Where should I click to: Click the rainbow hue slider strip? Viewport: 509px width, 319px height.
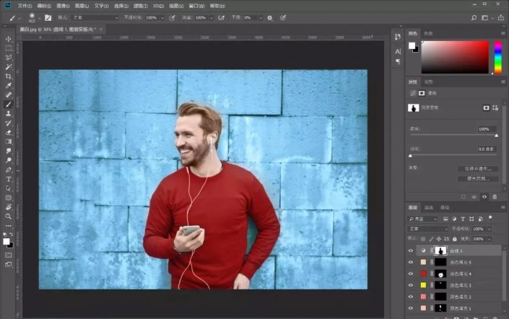point(497,57)
